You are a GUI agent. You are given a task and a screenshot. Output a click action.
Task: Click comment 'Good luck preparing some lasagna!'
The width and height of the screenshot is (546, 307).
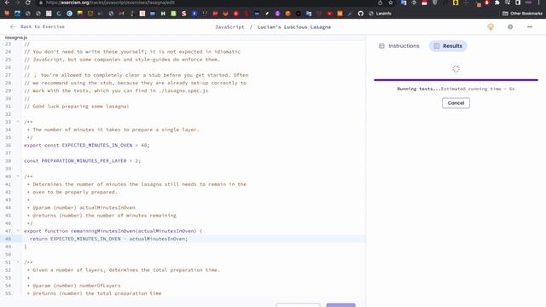77,106
